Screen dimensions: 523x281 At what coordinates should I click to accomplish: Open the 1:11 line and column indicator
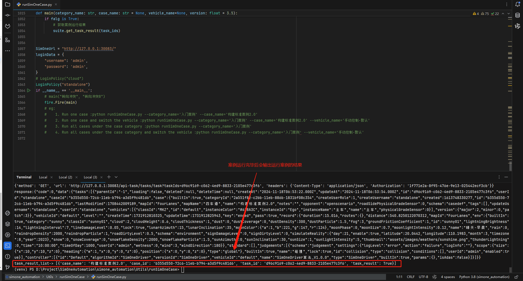[399, 277]
